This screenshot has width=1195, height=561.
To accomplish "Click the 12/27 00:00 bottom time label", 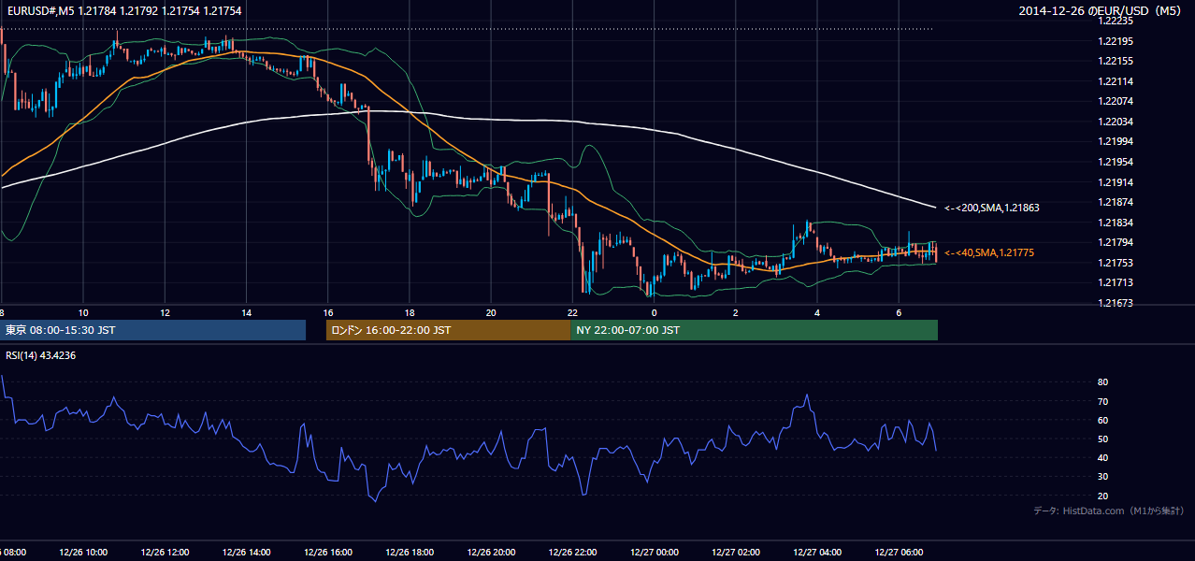I will pos(654,553).
